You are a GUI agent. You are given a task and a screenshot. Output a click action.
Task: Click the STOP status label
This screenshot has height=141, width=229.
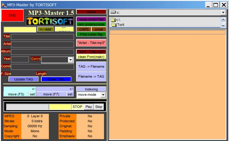[77, 107]
